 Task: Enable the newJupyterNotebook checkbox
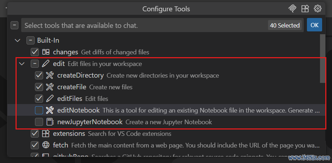[x=39, y=122]
